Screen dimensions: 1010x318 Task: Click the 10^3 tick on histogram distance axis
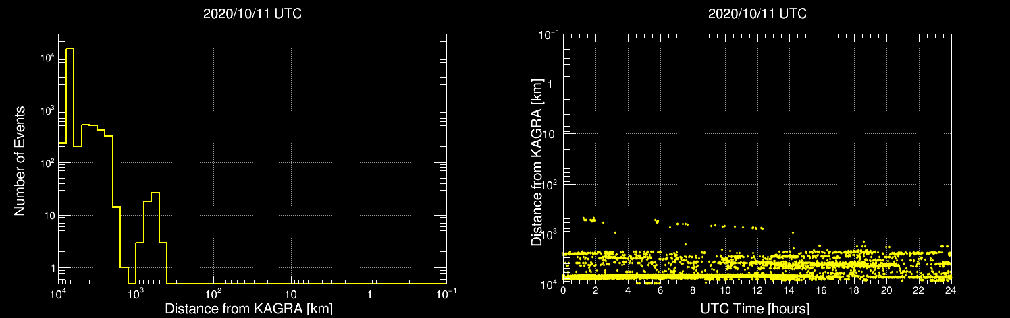click(x=136, y=293)
